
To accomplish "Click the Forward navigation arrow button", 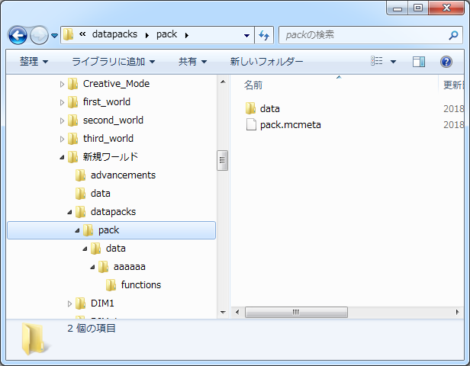I will [x=39, y=35].
